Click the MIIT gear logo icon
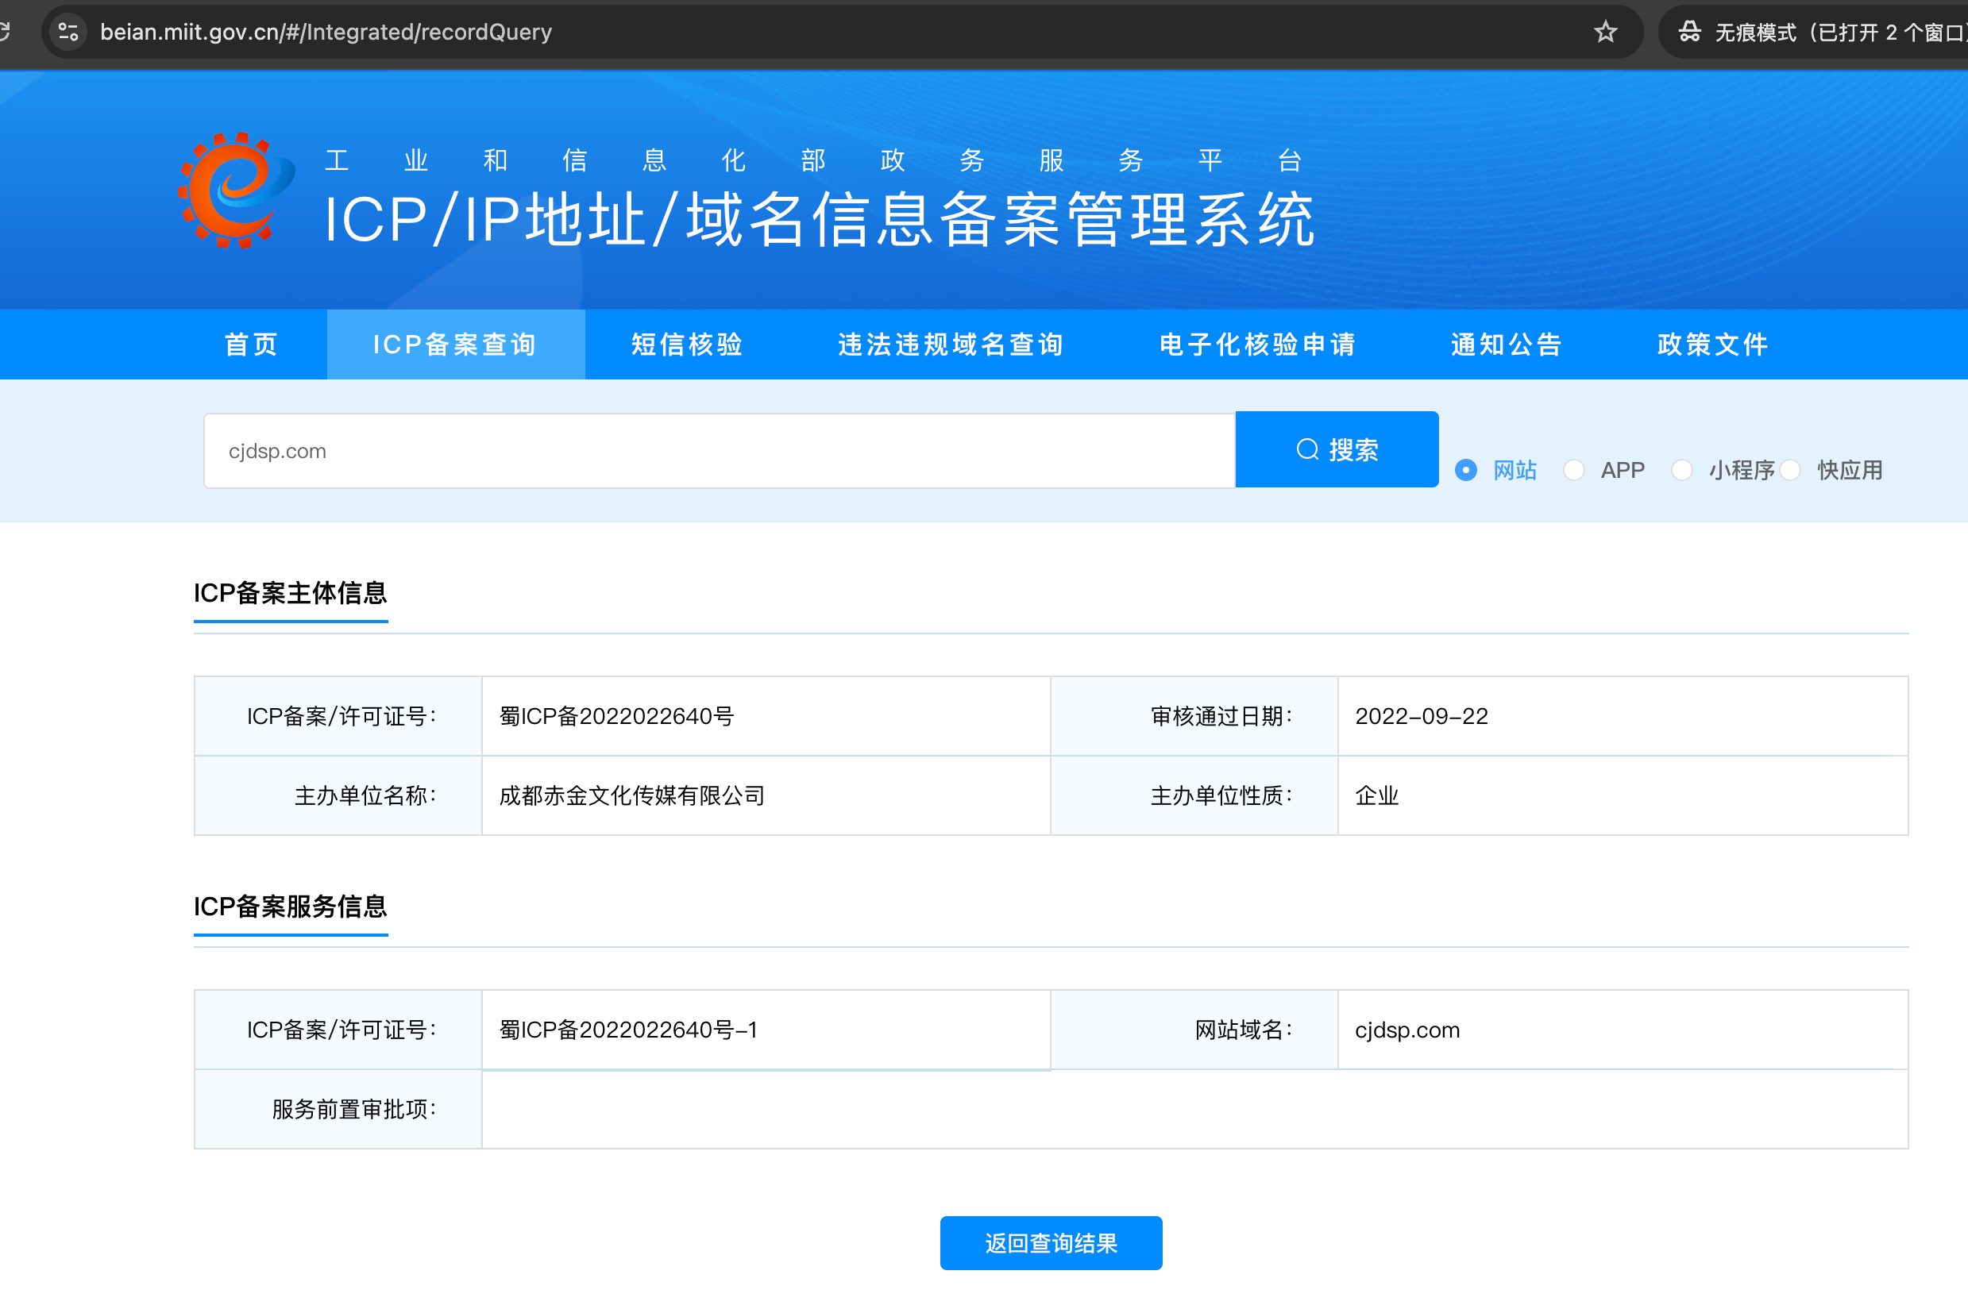 point(235,191)
